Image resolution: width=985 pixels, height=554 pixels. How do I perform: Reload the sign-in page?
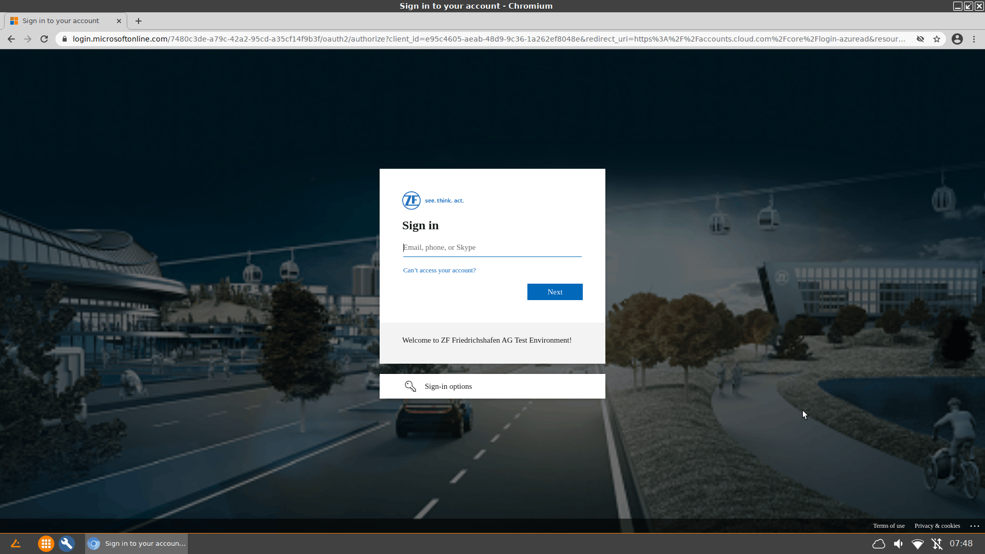pyautogui.click(x=44, y=39)
